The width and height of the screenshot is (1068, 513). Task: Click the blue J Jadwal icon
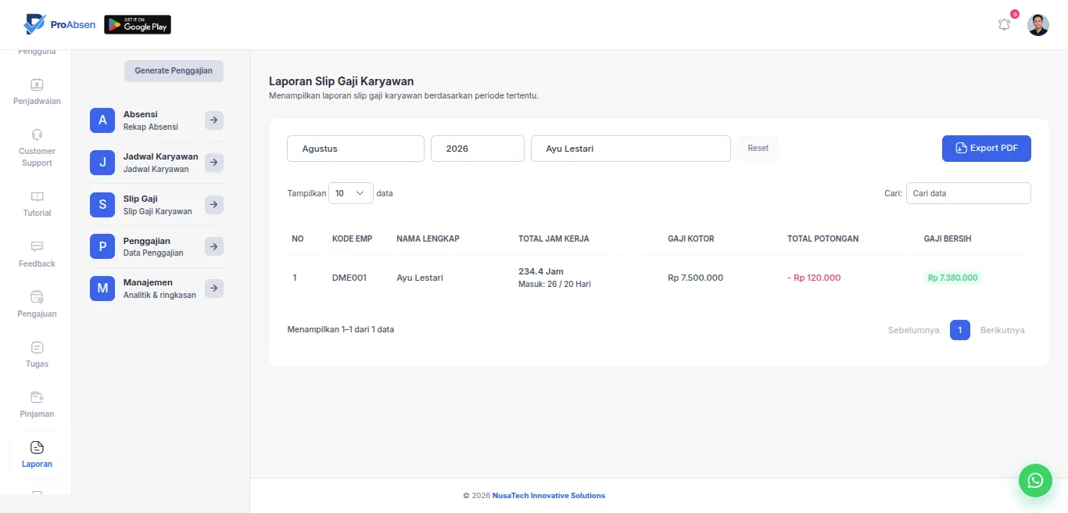(x=102, y=163)
